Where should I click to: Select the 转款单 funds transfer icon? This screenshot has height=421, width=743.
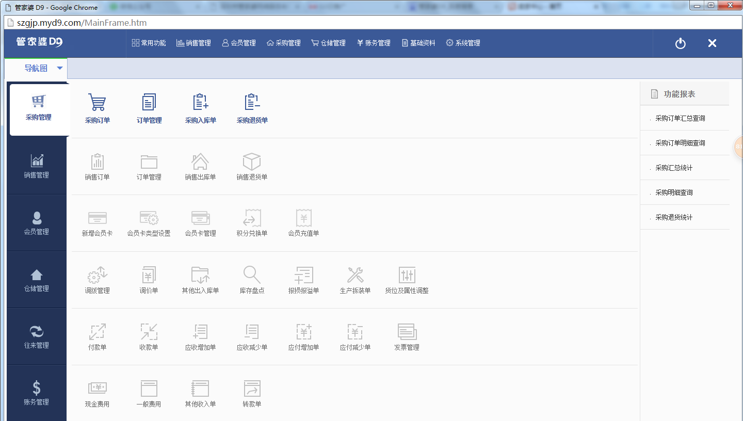tap(252, 393)
